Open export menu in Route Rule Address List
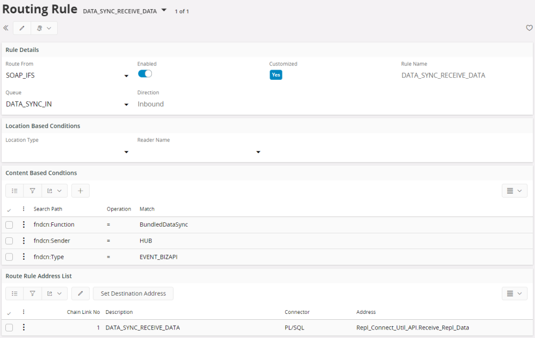This screenshot has width=535, height=338. coord(55,294)
